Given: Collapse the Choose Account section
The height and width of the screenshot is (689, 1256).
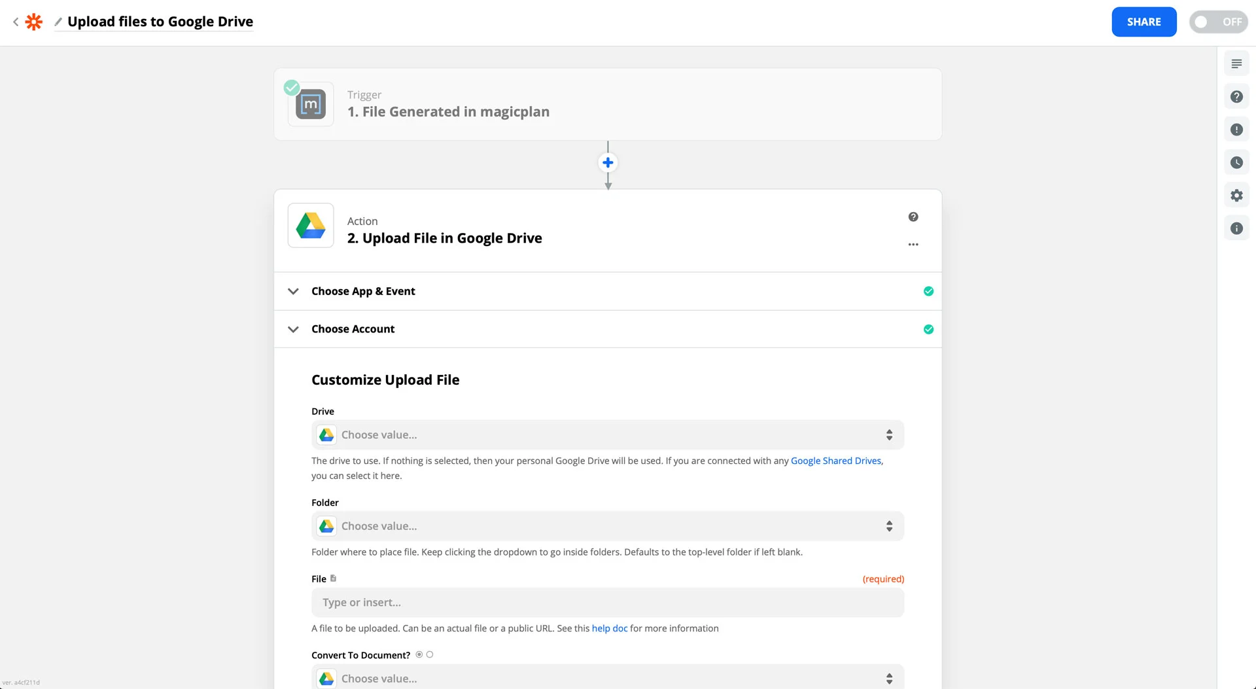Looking at the screenshot, I should (293, 329).
